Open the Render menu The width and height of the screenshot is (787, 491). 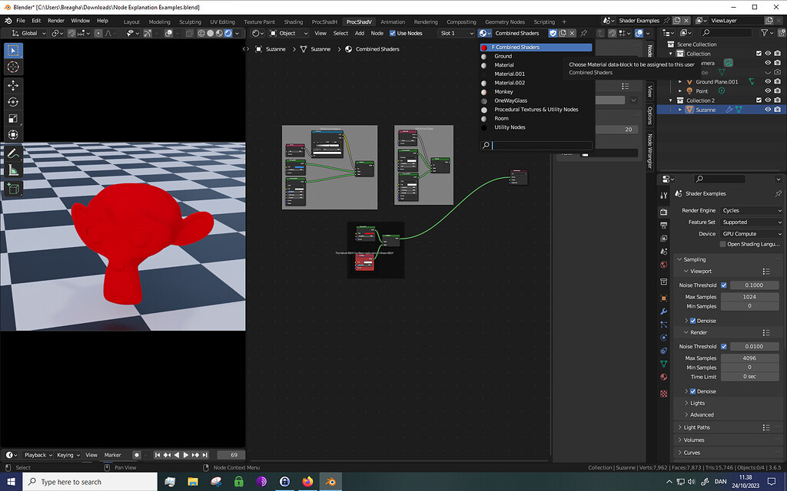[x=56, y=20]
